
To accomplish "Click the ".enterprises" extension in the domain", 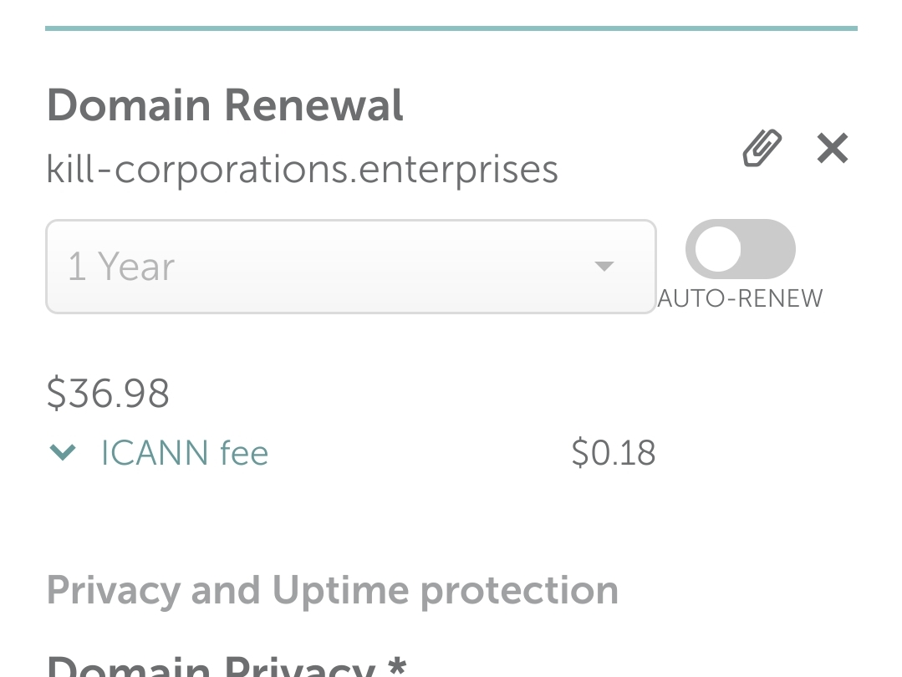I will pyautogui.click(x=454, y=169).
